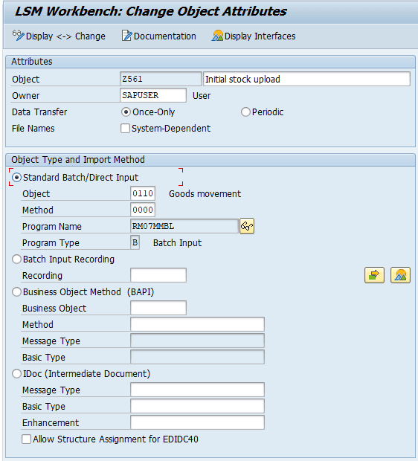
Task: Select the Batch Input Recording option
Action: (x=16, y=259)
